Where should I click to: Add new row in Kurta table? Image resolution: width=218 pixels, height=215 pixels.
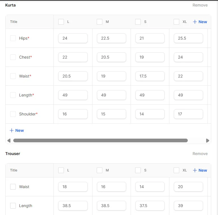[17, 130]
